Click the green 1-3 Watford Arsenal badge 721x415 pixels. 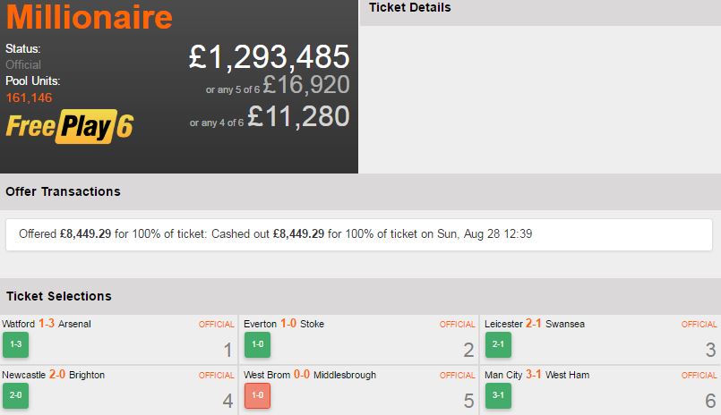click(15, 344)
